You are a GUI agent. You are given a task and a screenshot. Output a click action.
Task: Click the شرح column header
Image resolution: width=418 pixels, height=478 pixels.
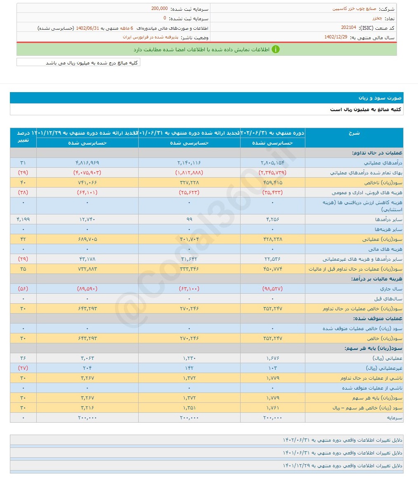click(354, 133)
